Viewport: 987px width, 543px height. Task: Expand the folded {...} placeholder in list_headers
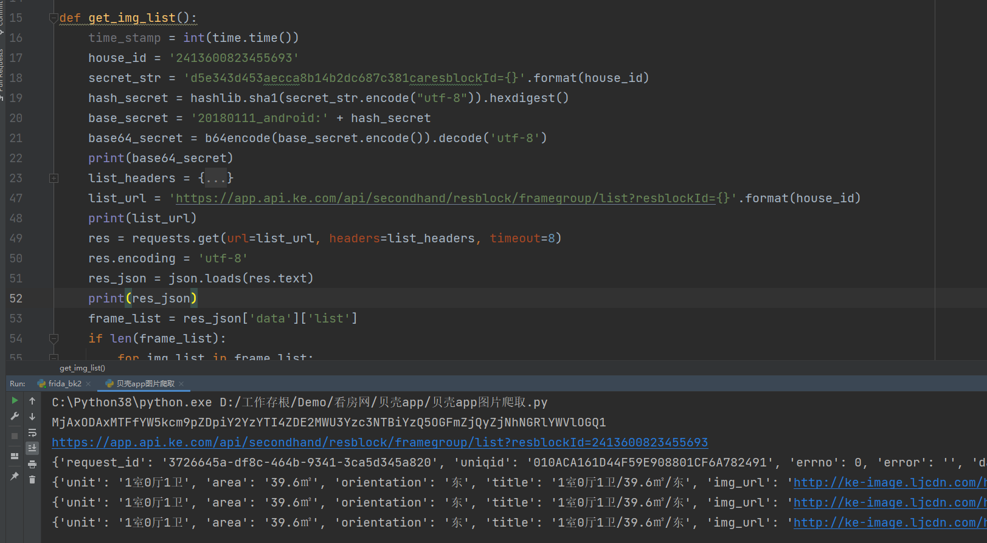click(216, 178)
